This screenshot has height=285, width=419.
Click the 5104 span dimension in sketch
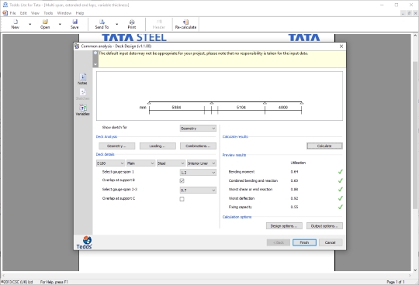(241, 107)
